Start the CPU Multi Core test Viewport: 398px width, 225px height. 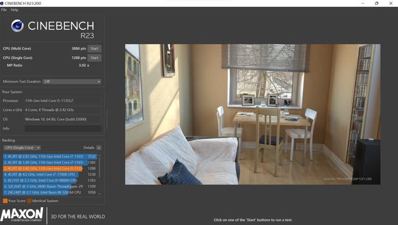tap(95, 48)
